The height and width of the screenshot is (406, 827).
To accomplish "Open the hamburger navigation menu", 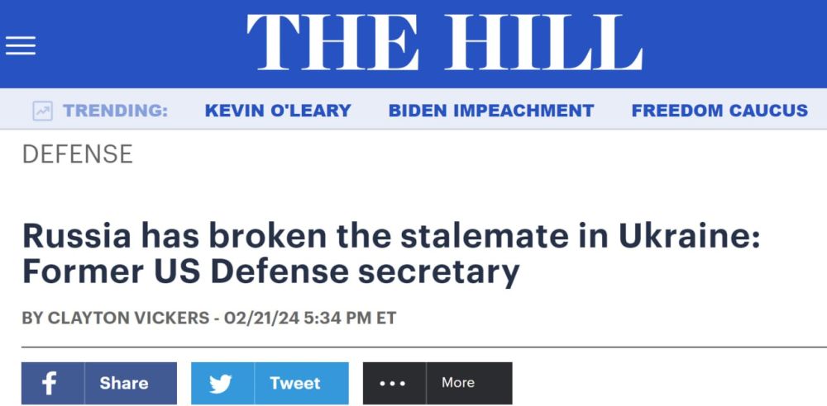I will pos(21,45).
